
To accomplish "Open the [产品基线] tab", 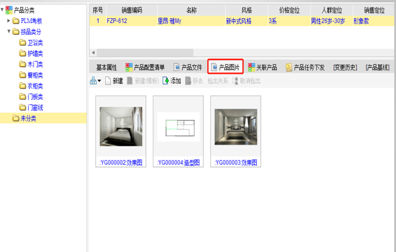I will (x=377, y=67).
